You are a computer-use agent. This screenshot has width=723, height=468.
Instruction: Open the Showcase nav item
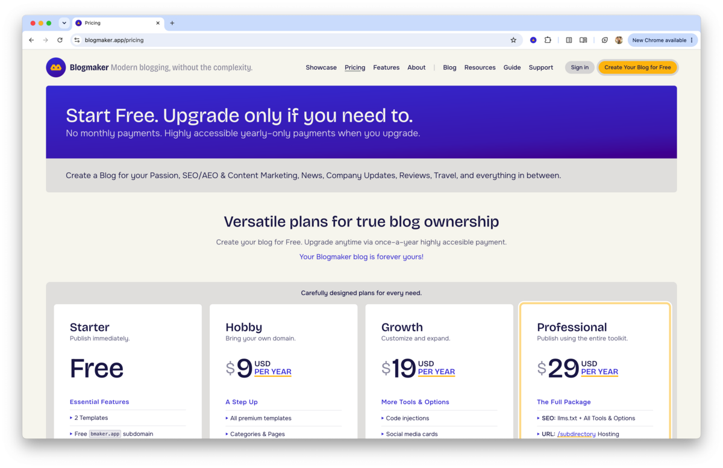click(321, 67)
